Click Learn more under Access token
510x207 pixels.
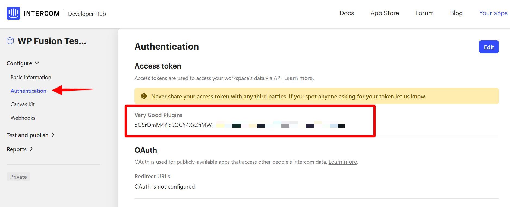coord(298,78)
